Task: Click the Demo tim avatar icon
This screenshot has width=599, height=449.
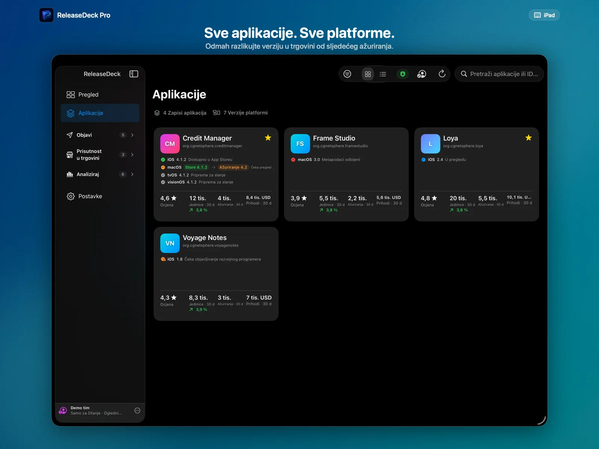Action: pos(63,410)
